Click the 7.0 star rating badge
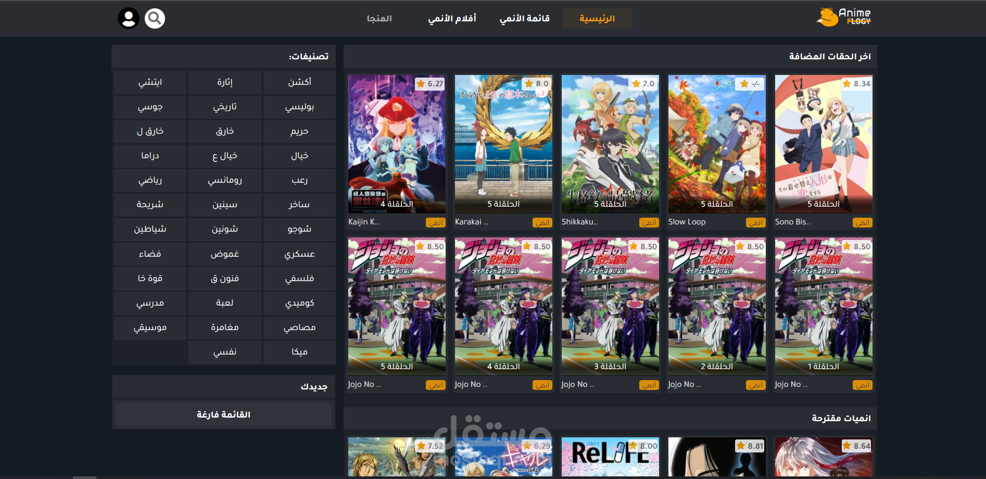 click(x=643, y=84)
